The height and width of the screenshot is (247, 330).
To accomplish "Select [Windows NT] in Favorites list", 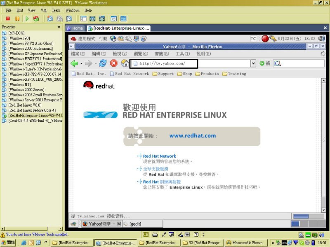I will pyautogui.click(x=19, y=84).
